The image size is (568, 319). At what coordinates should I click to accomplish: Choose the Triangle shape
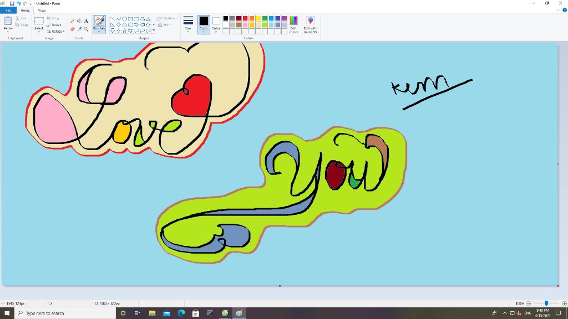(x=148, y=19)
